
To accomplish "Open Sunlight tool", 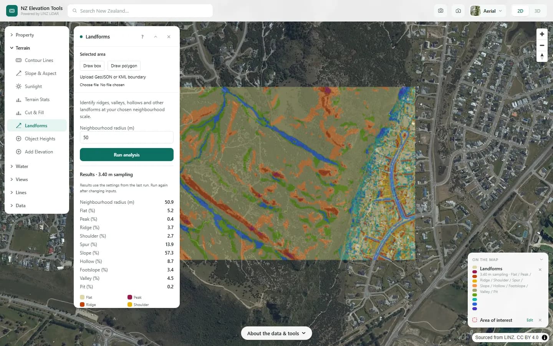I will 37,86.
